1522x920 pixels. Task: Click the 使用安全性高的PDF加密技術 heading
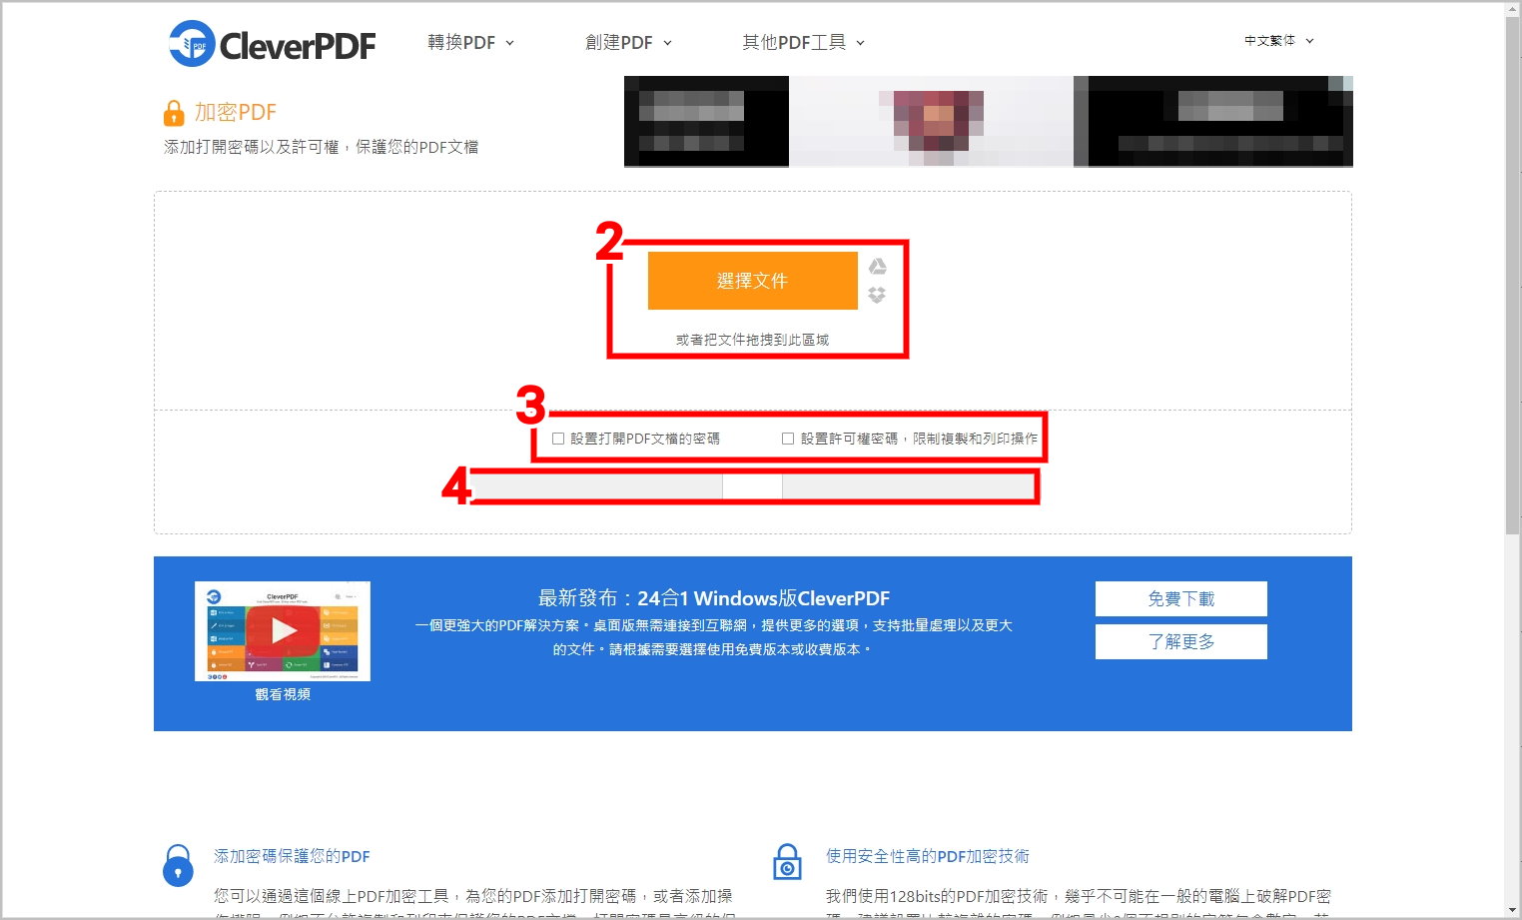pyautogui.click(x=927, y=856)
